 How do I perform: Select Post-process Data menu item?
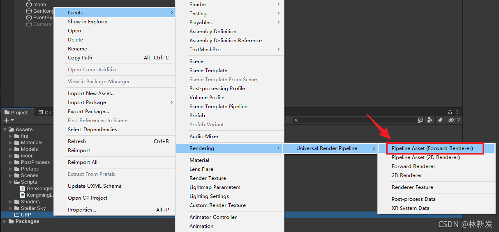coord(414,199)
